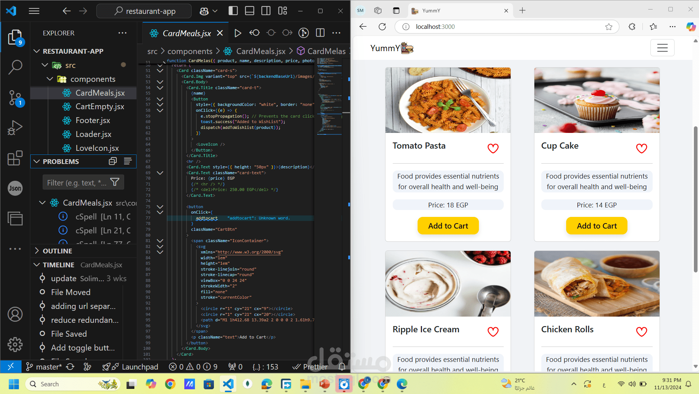
Task: Open VS Code hamburger application menu
Action: (34, 11)
